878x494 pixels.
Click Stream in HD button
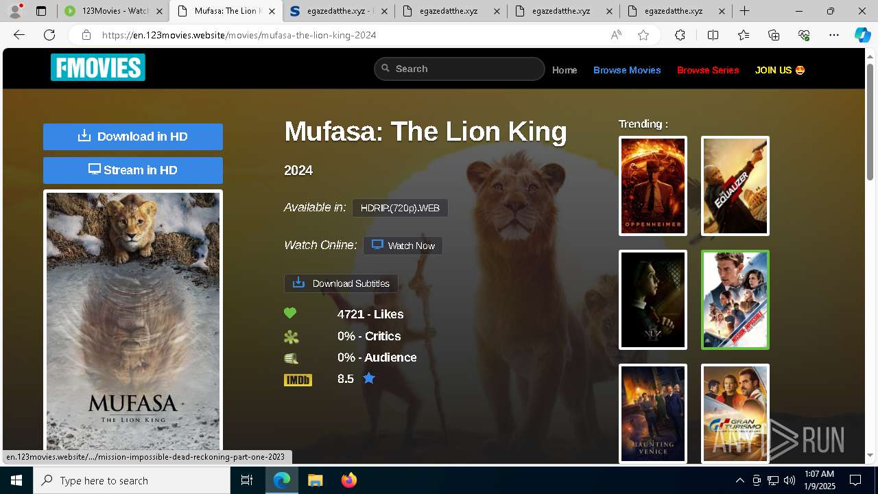click(x=133, y=170)
